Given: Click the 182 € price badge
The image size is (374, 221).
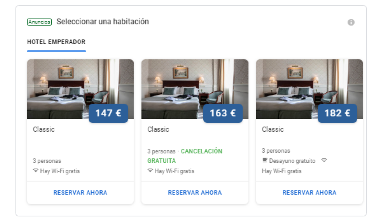Looking at the screenshot, I should (337, 113).
